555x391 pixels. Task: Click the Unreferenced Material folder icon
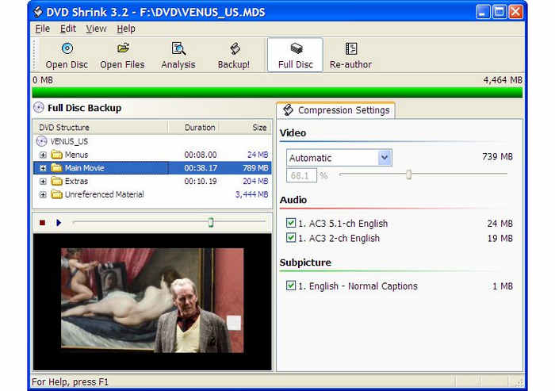pos(56,194)
